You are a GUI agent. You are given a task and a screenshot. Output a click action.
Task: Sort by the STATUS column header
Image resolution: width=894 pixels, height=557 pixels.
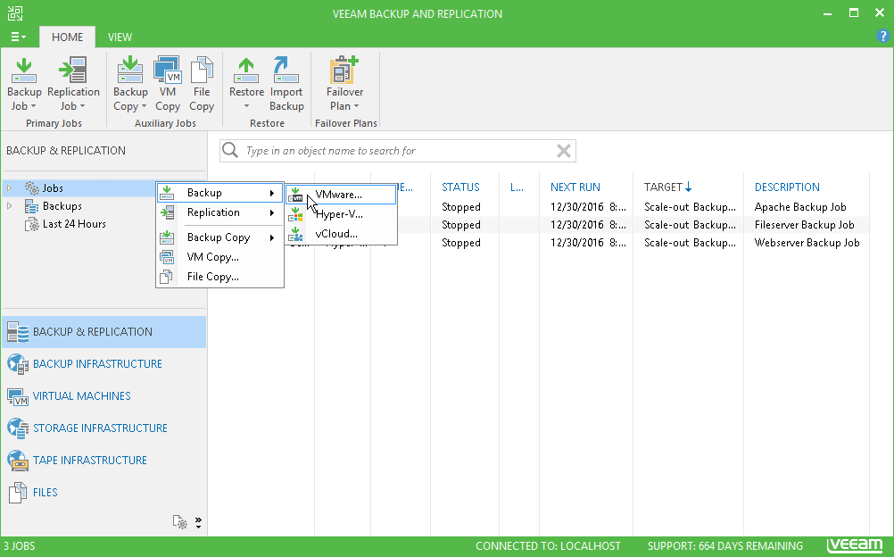click(x=460, y=187)
